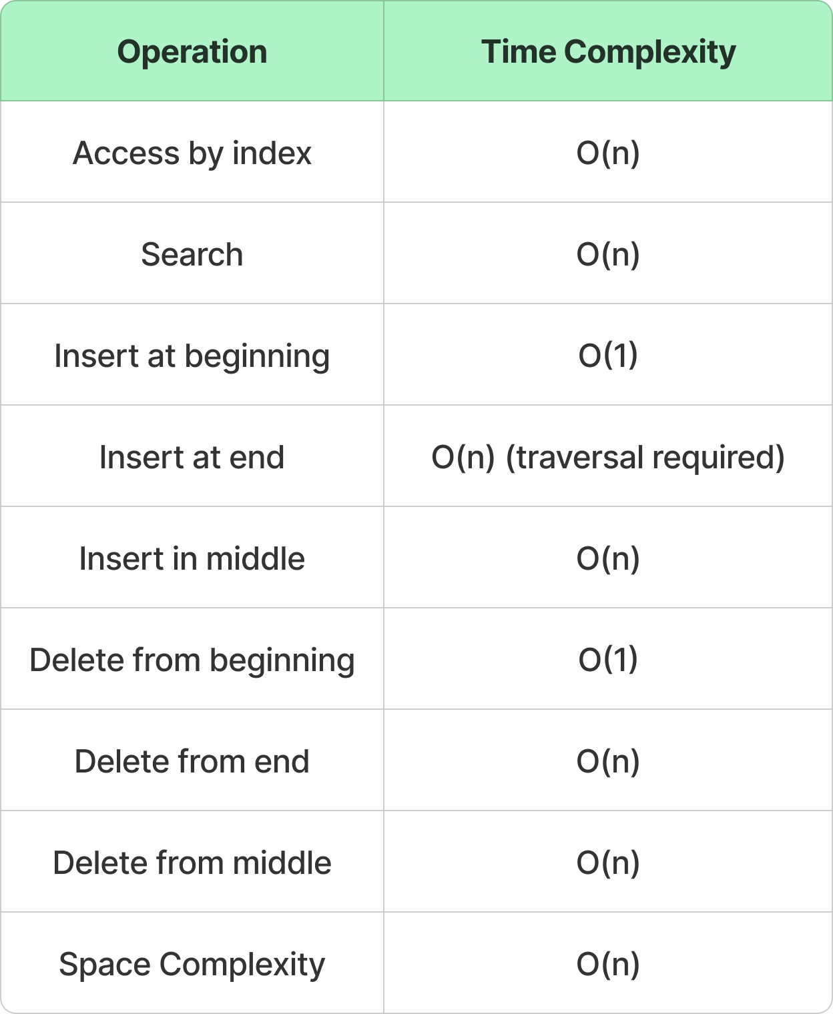Screen dimensions: 833x1014
Task: Click O(n) value for Delete from middle
Action: point(608,863)
